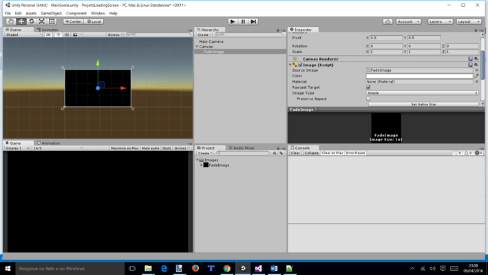The width and height of the screenshot is (488, 275).
Task: Switch to the Audio Mixer tab
Action: (x=242, y=147)
